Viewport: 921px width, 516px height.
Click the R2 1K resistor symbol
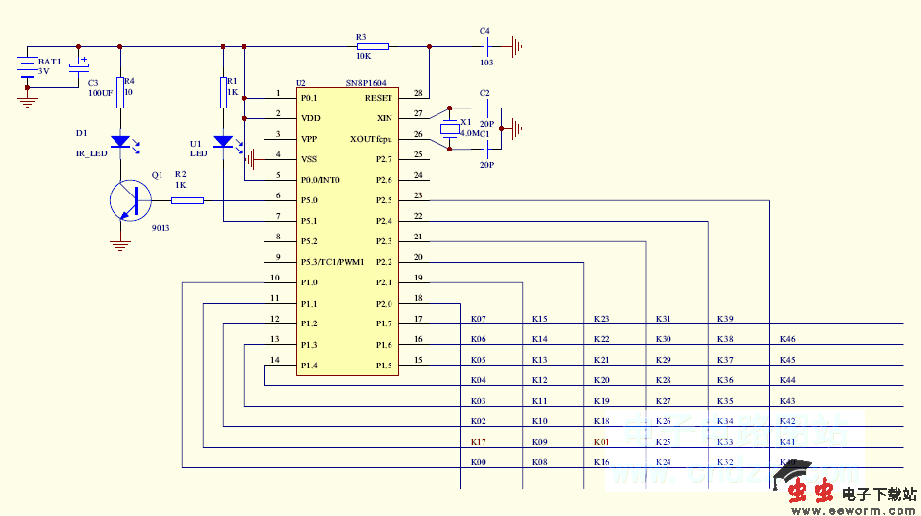[x=187, y=200]
